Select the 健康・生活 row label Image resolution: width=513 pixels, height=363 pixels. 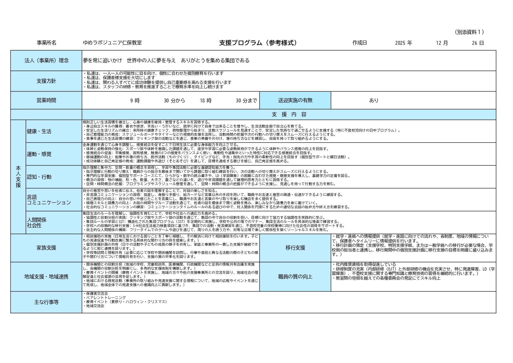tap(39, 131)
